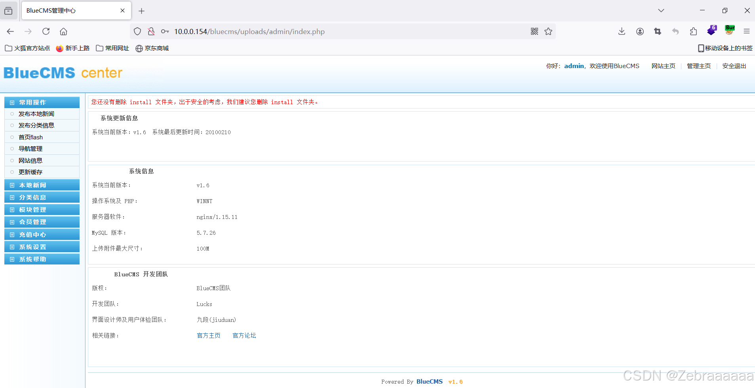Screen dimensions: 755x388
Task: Click the nginx/1.15.11 server value
Action: pos(217,217)
